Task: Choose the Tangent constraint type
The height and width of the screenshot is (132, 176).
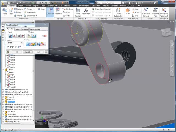Action: click(x=19, y=36)
